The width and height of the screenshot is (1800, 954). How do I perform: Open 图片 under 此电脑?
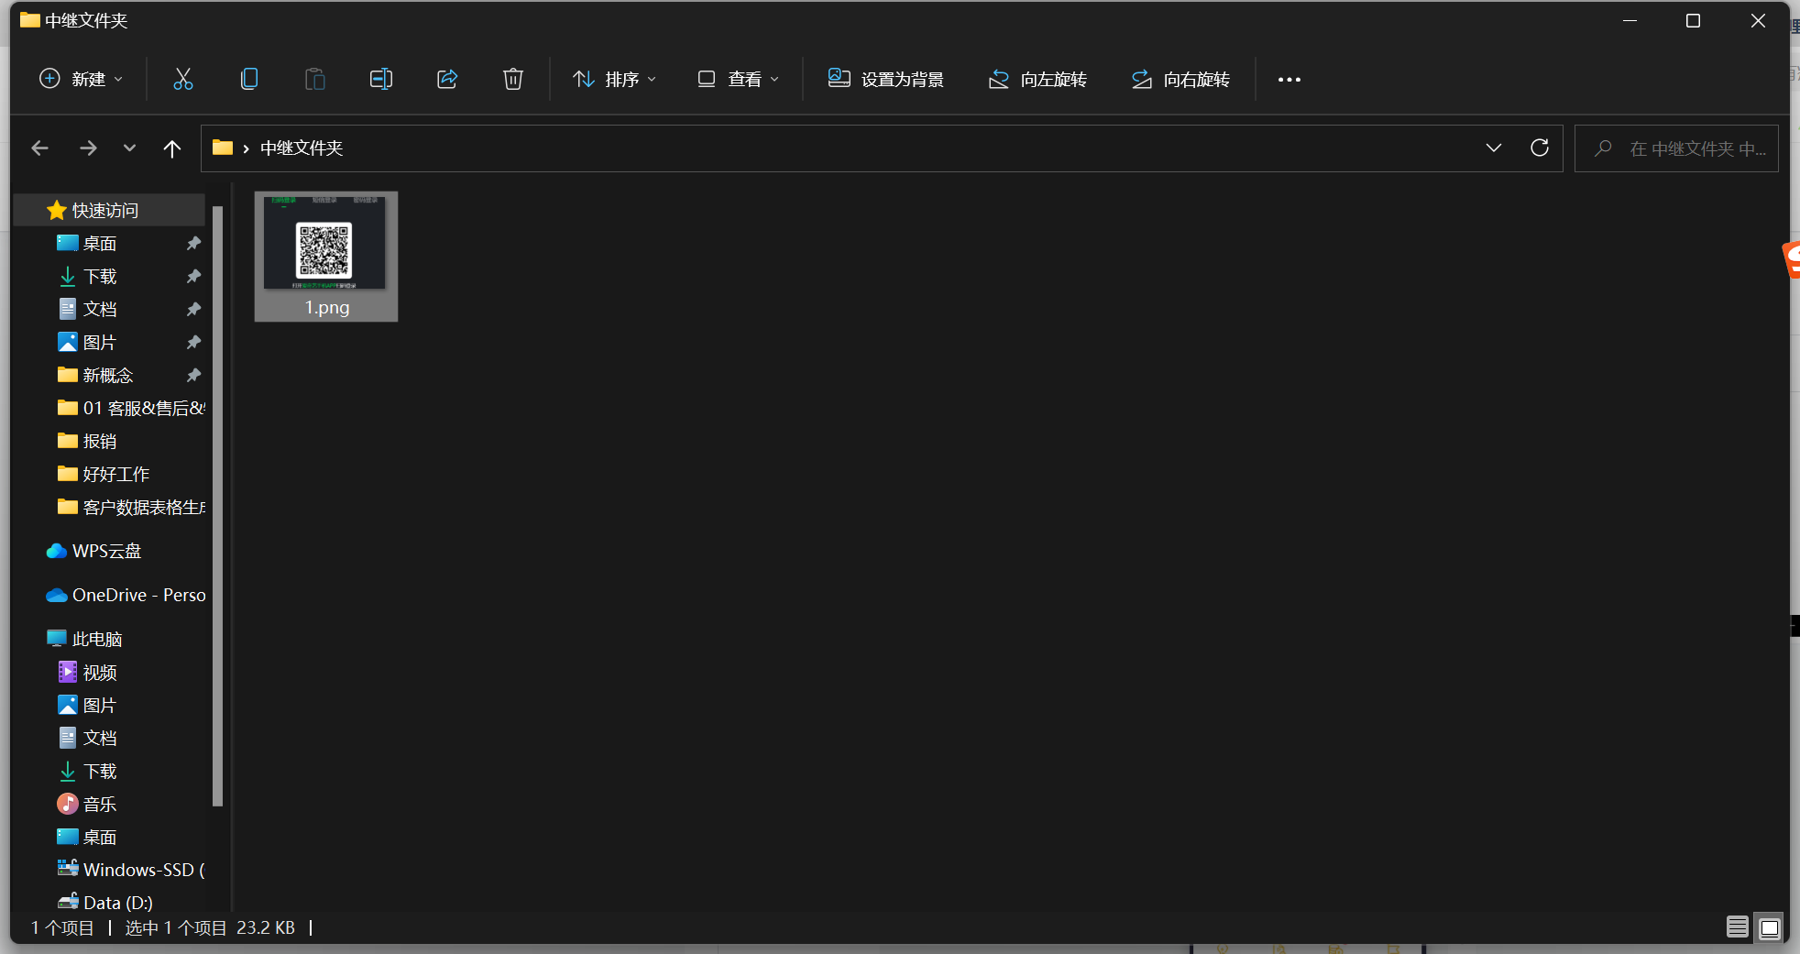(100, 706)
